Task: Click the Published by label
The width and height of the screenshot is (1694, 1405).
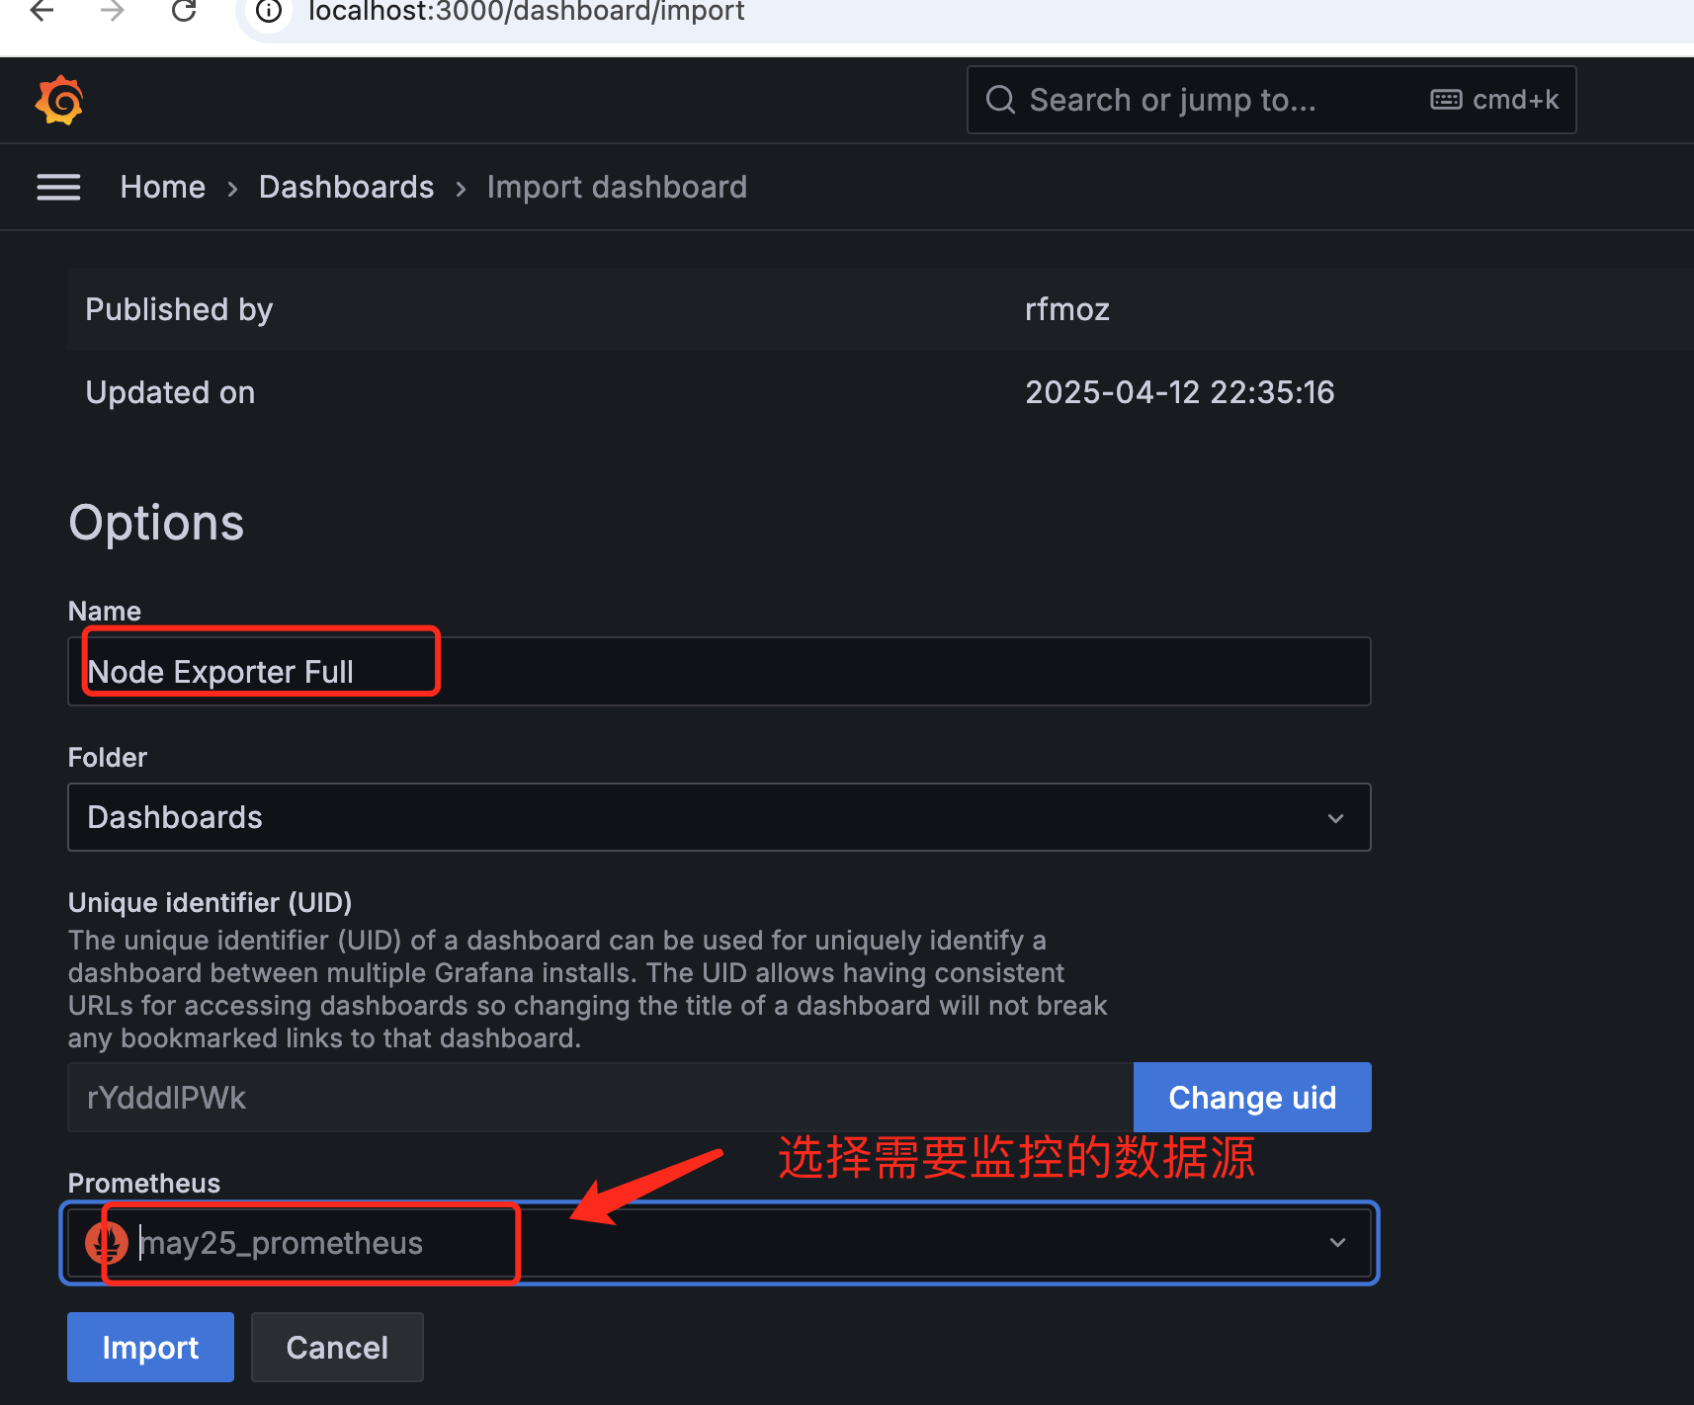Action: (179, 309)
